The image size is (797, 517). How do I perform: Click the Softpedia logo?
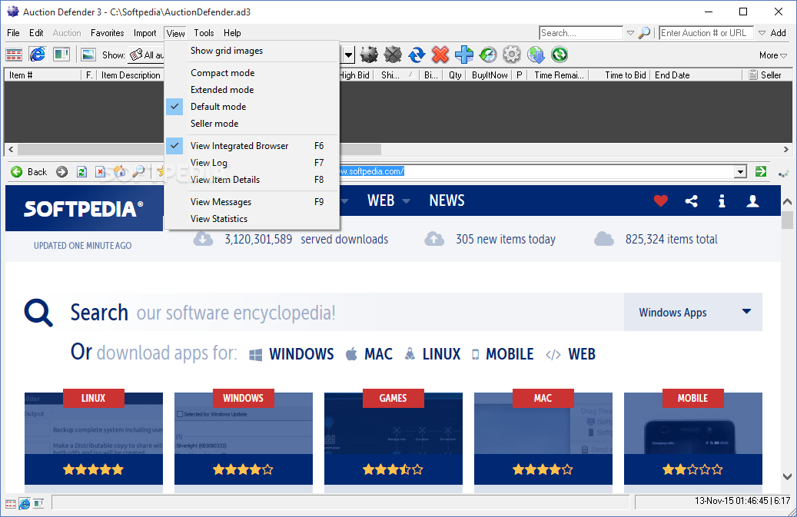click(x=84, y=209)
